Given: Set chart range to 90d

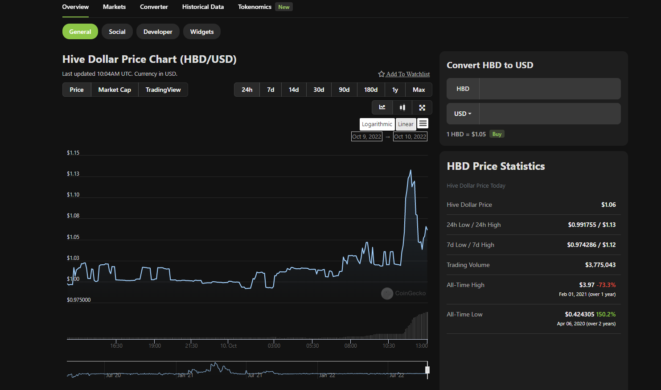Looking at the screenshot, I should [x=344, y=90].
